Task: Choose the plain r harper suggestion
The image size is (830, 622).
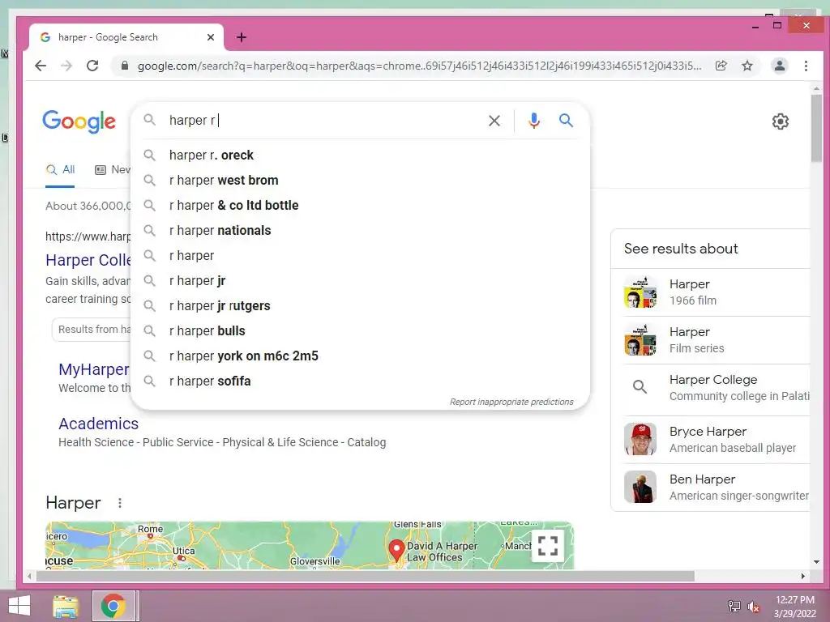Action: click(360, 255)
